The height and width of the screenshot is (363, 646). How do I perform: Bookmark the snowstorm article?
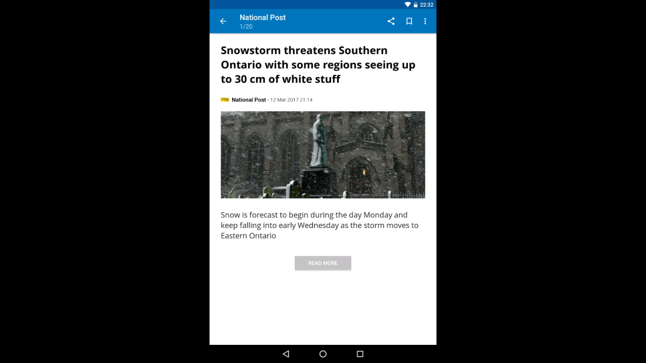pyautogui.click(x=409, y=21)
